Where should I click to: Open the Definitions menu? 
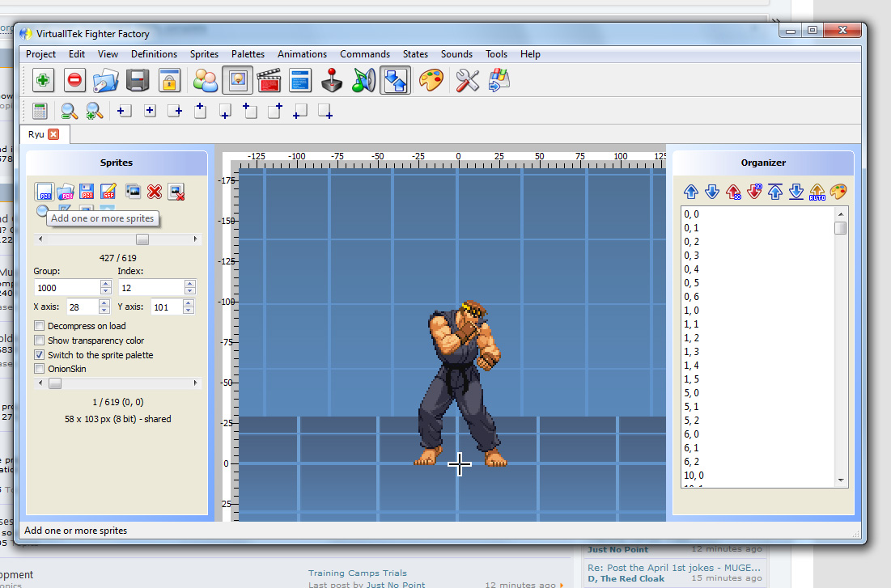tap(154, 54)
